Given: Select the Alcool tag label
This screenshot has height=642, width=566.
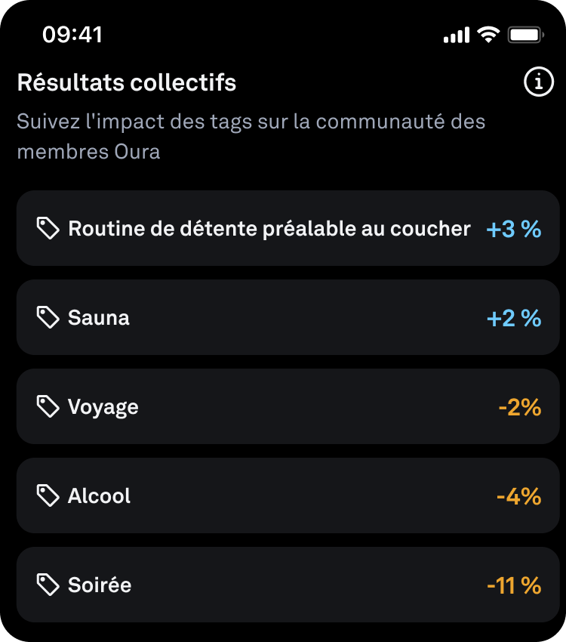Looking at the screenshot, I should coord(100,496).
